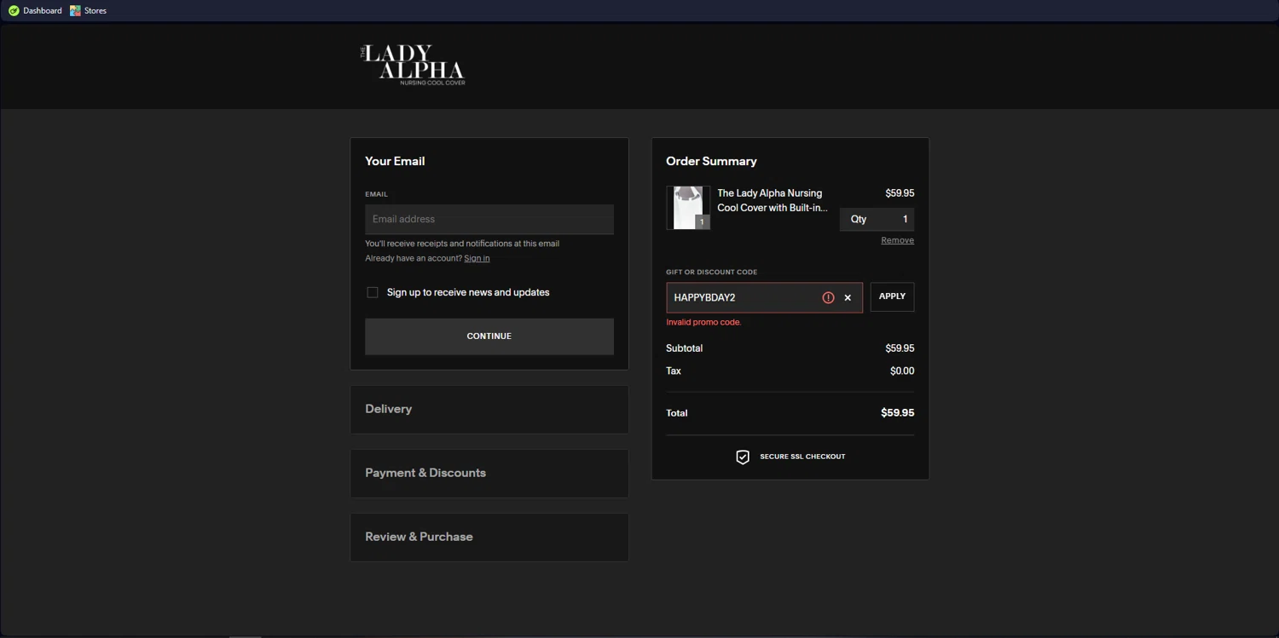Click the 'Your Email' heading
The width and height of the screenshot is (1279, 638).
point(395,161)
